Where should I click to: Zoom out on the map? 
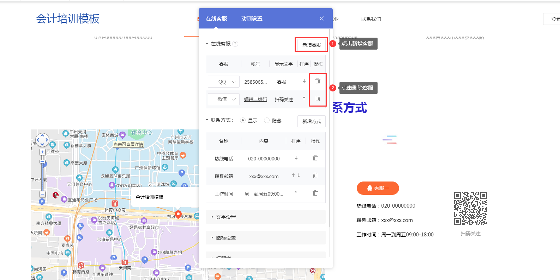click(42, 194)
